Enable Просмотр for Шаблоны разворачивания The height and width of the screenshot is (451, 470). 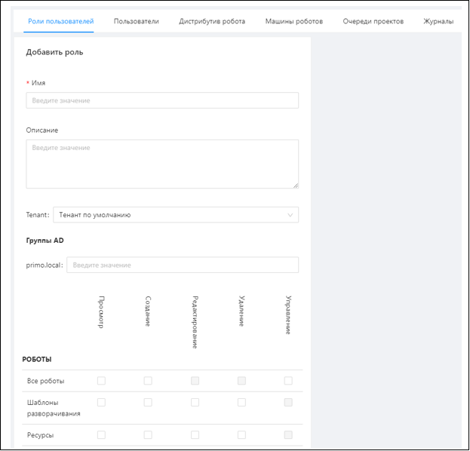click(x=101, y=402)
